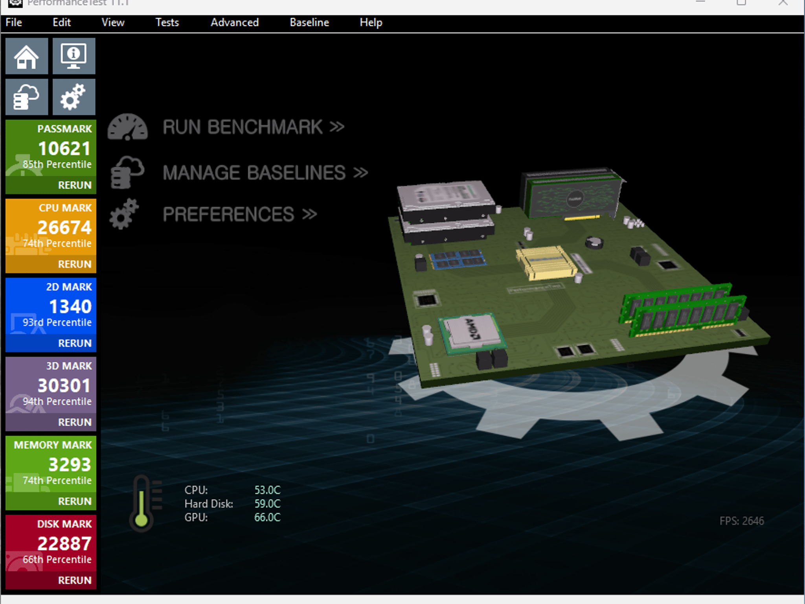805x604 pixels.
Task: Open the Advanced menu
Action: 235,22
